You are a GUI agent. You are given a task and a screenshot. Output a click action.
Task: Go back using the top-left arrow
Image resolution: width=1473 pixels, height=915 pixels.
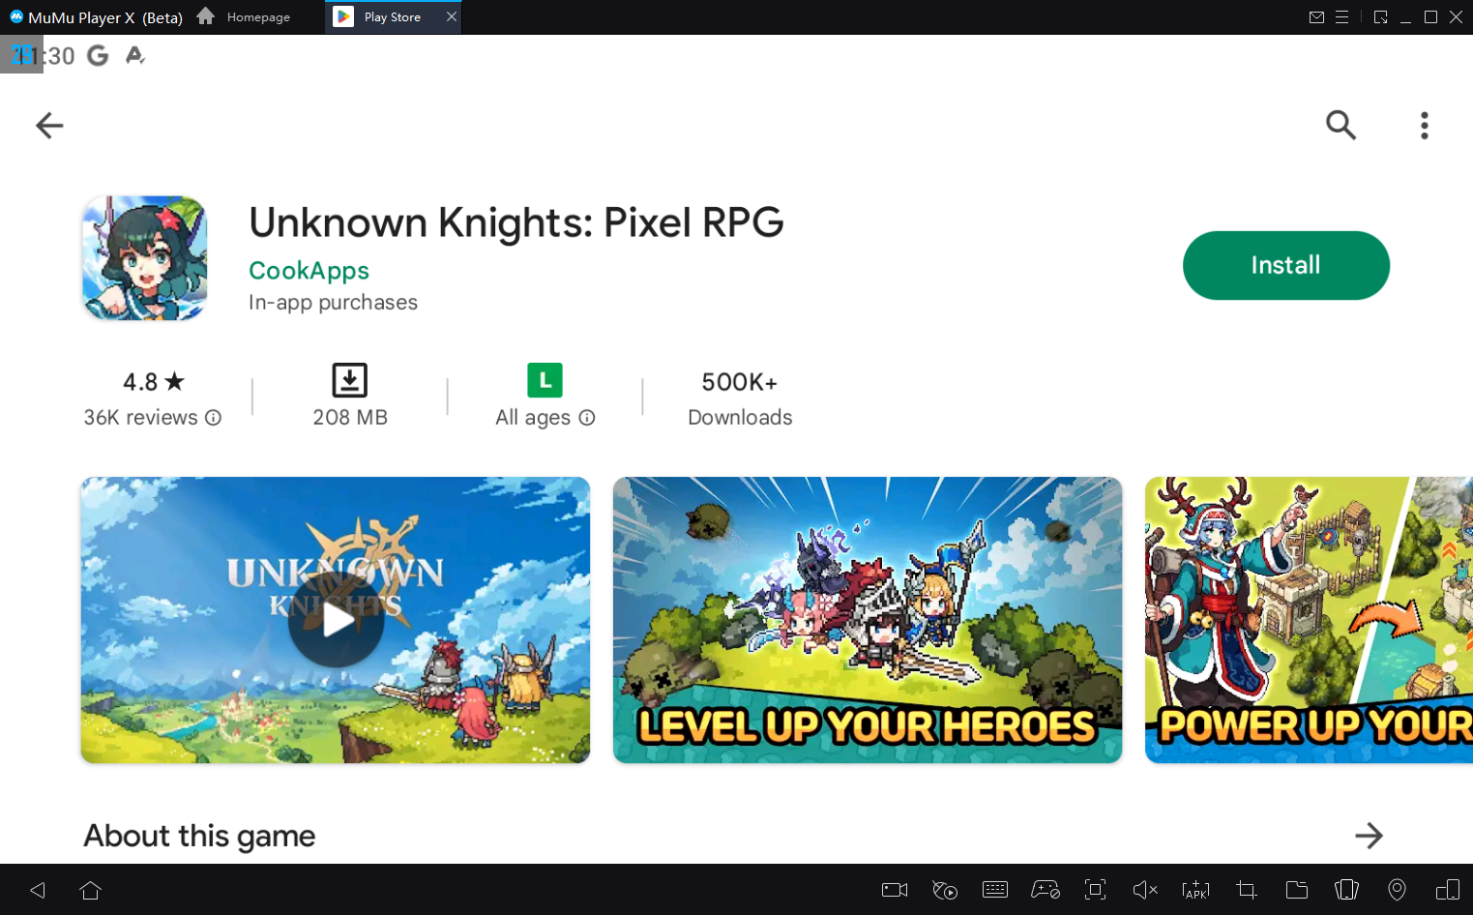click(x=49, y=125)
